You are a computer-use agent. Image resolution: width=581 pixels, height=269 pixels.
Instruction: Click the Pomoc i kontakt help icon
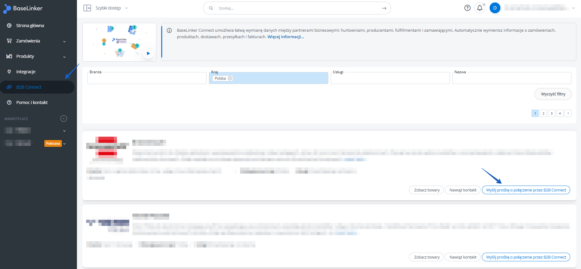pyautogui.click(x=9, y=102)
